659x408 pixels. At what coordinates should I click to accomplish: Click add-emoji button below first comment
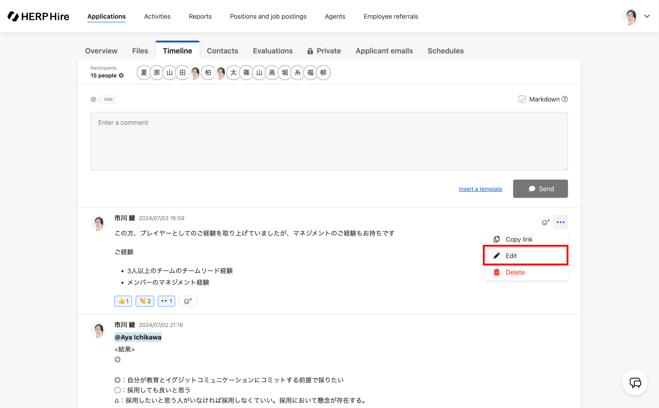pos(188,301)
